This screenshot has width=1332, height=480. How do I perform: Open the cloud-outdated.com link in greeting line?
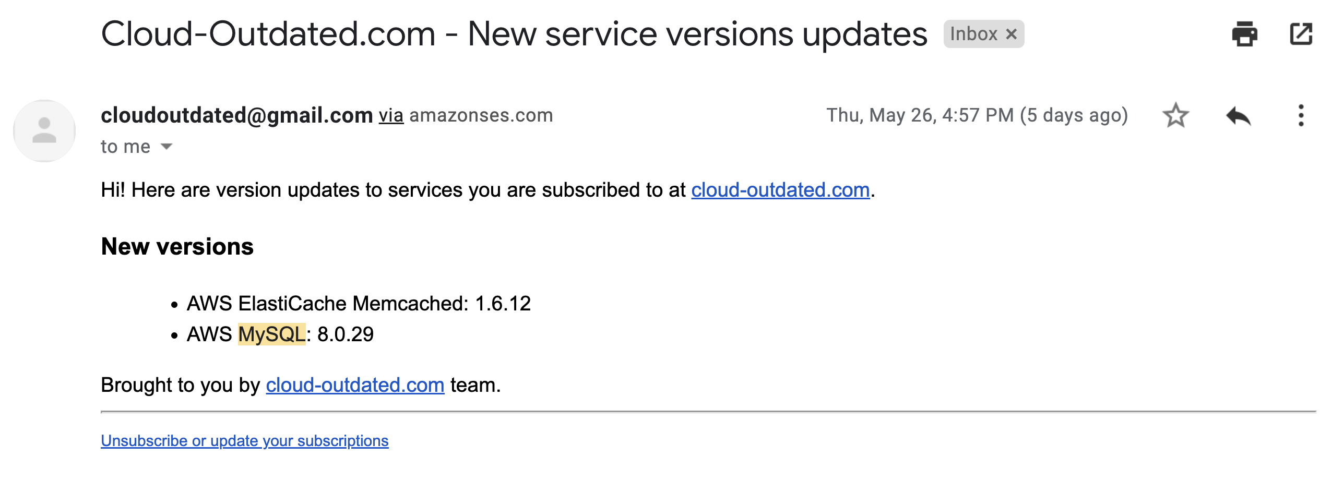pos(780,190)
